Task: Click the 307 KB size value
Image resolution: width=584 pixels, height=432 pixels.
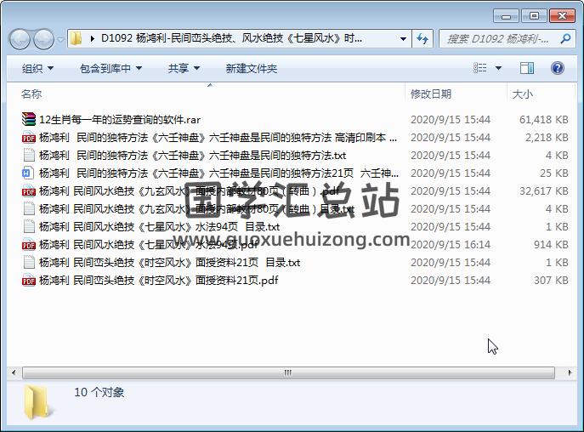Action: (551, 281)
